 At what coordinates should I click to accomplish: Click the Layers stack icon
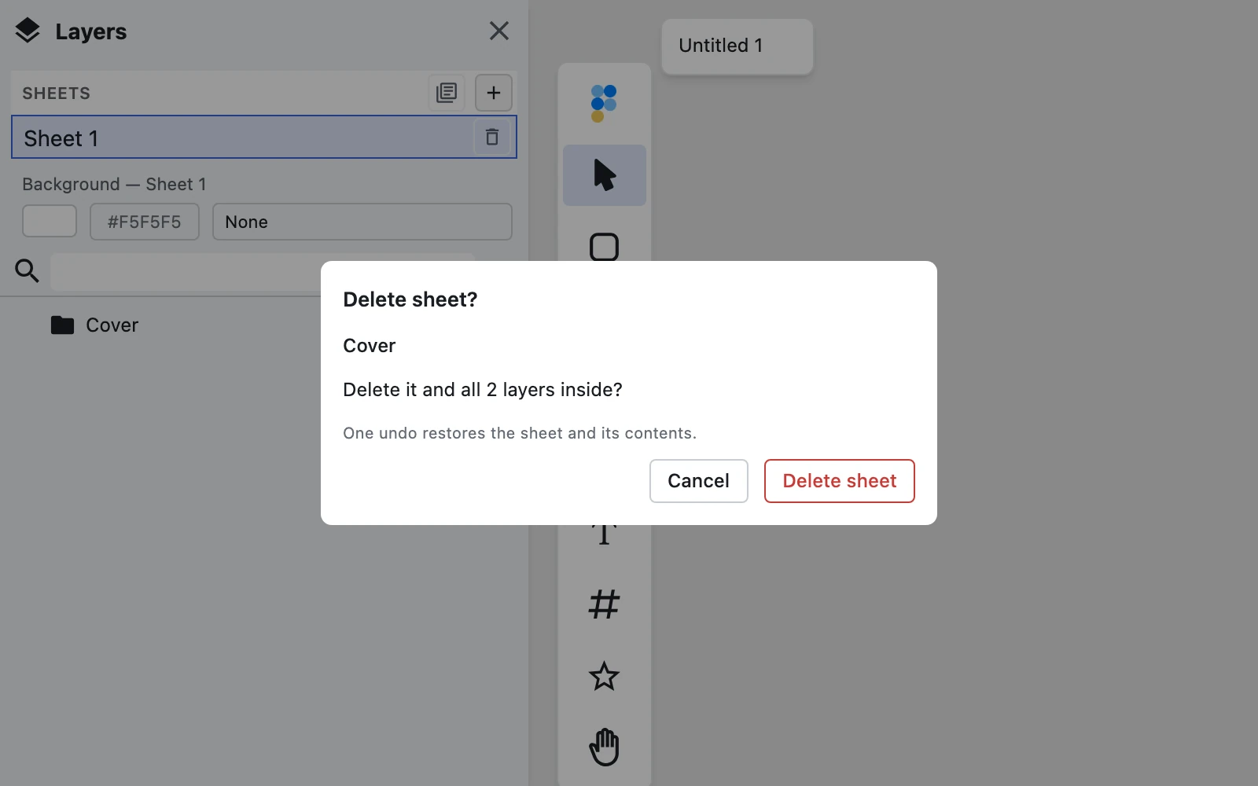(28, 31)
